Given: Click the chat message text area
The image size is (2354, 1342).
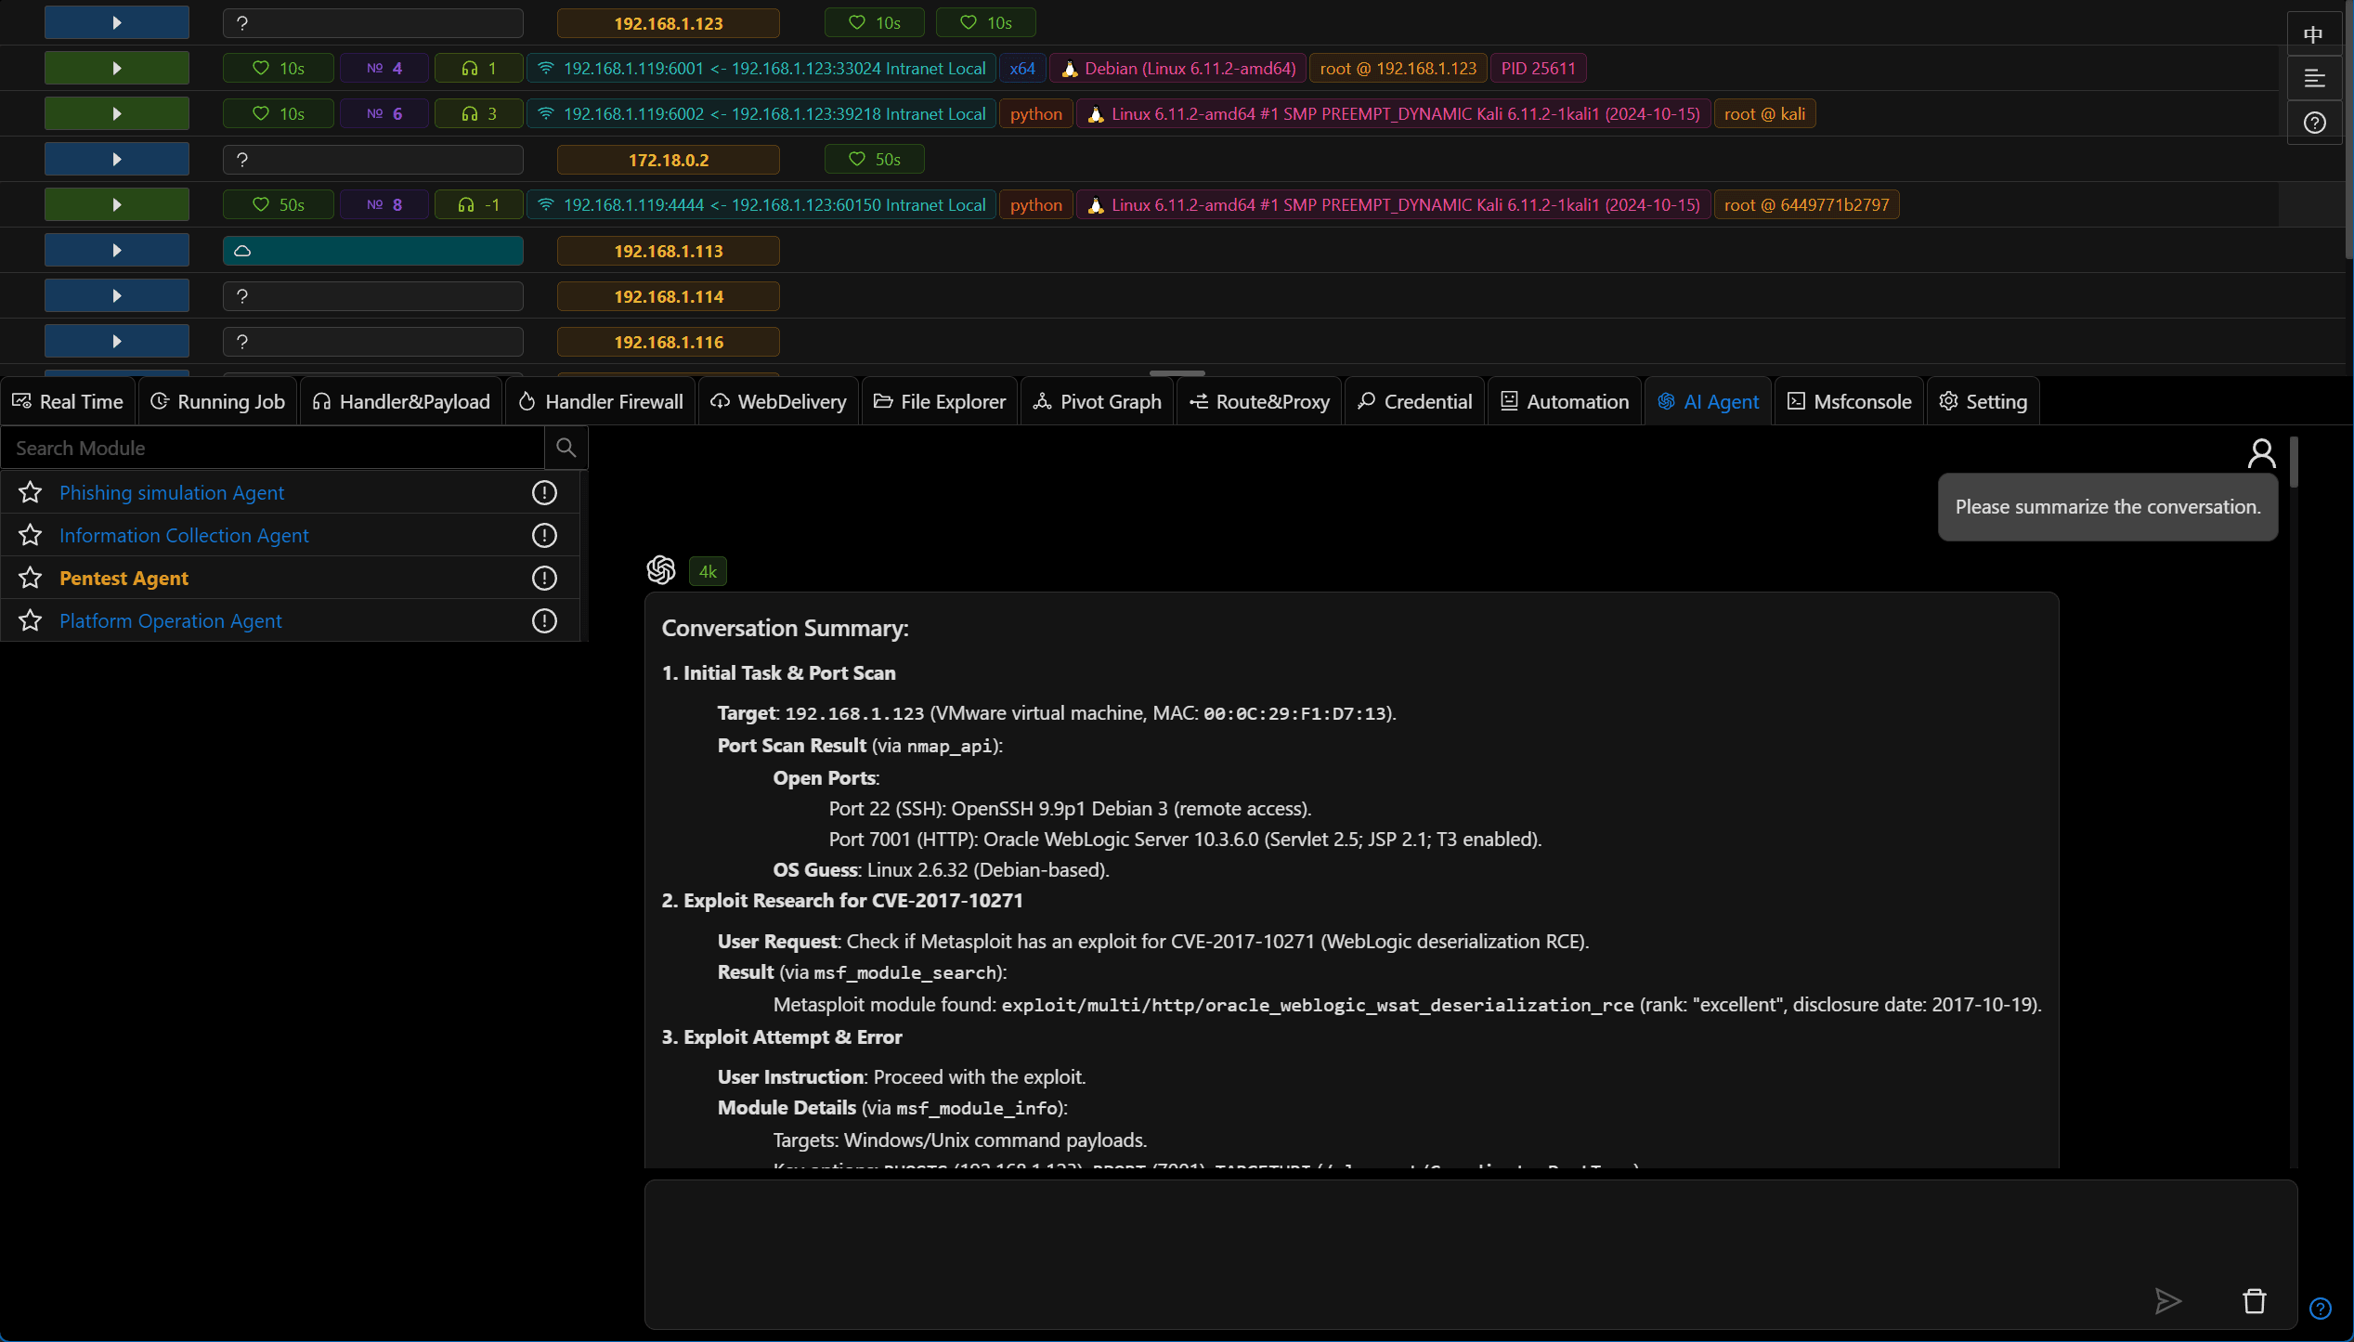Looking at the screenshot, I should pyautogui.click(x=1471, y=1255).
